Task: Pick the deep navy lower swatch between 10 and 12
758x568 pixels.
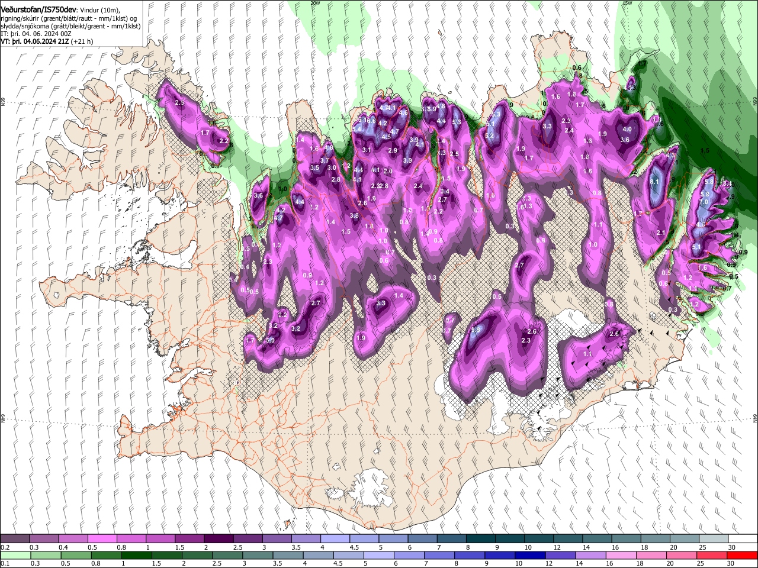Action: point(530,555)
